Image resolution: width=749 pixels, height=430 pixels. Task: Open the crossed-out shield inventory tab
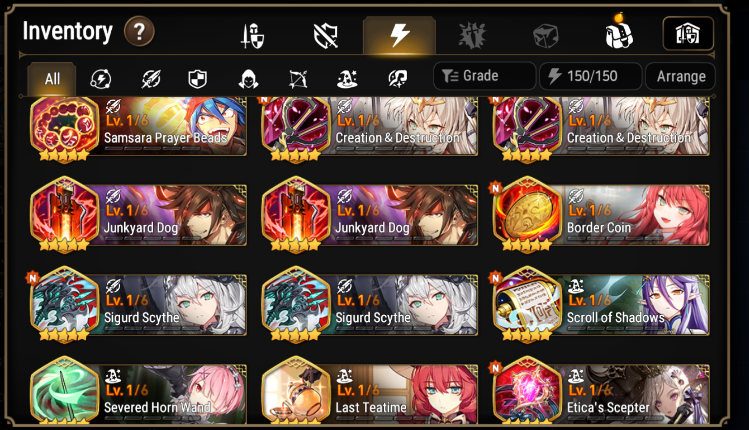tap(325, 36)
